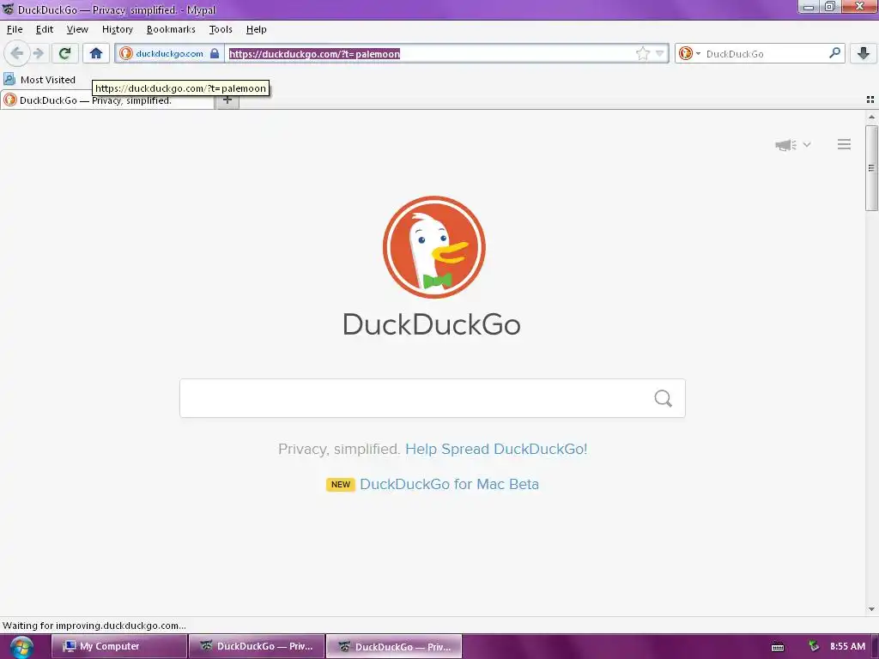Screen dimensions: 879x659
Task: Open the Windows Start orb
Action: click(21, 647)
